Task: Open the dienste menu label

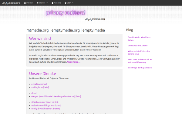Action: click(42, 3)
